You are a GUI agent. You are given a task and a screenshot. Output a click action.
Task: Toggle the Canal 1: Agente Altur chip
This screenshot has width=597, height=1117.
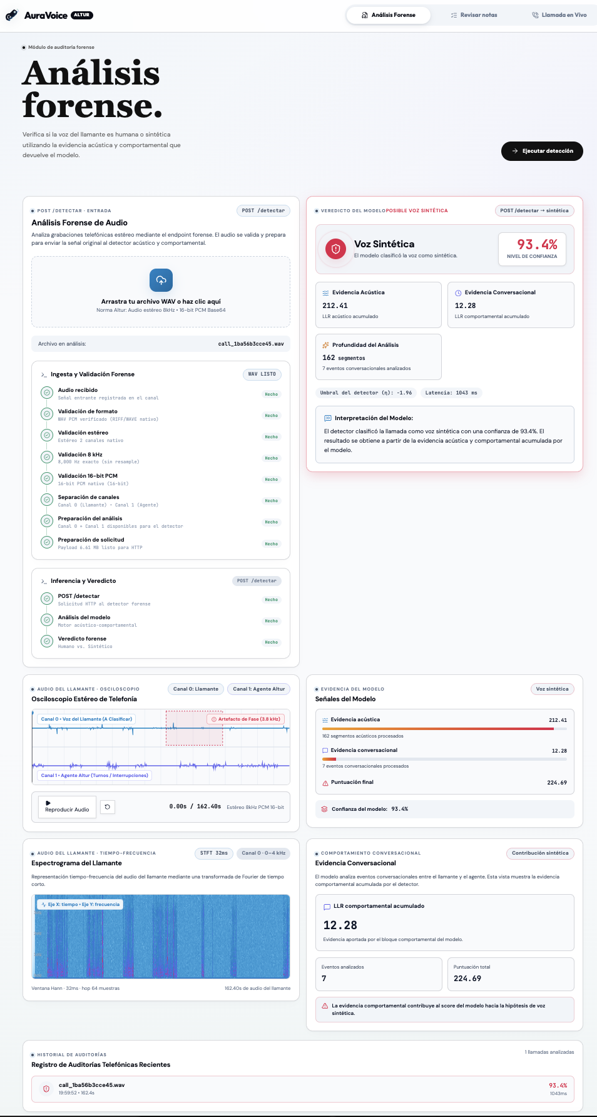point(258,689)
